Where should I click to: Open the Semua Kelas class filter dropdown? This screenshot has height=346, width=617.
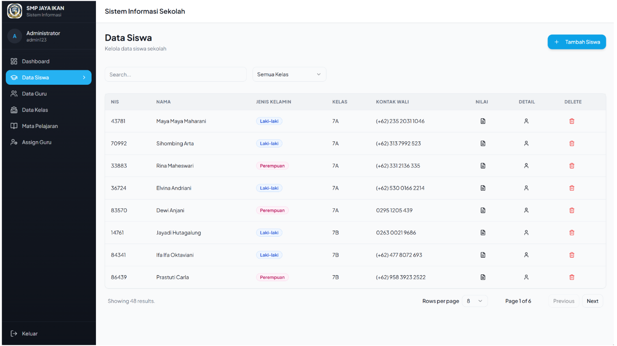(289, 75)
